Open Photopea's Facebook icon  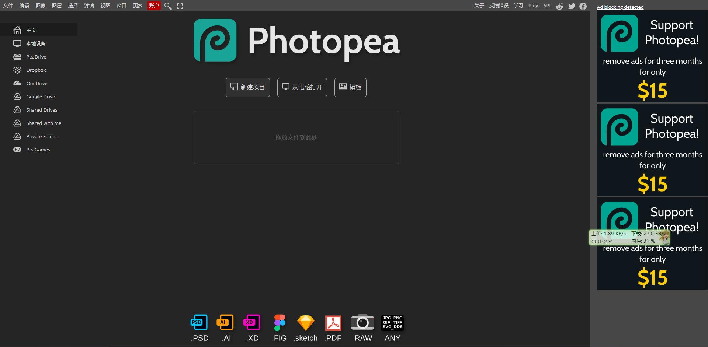tap(583, 6)
